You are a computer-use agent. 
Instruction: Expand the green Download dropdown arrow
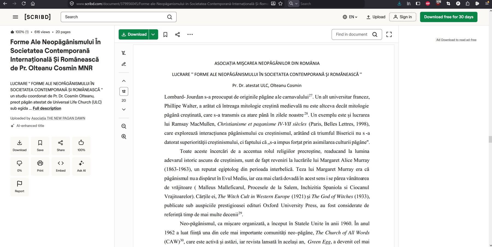click(153, 34)
